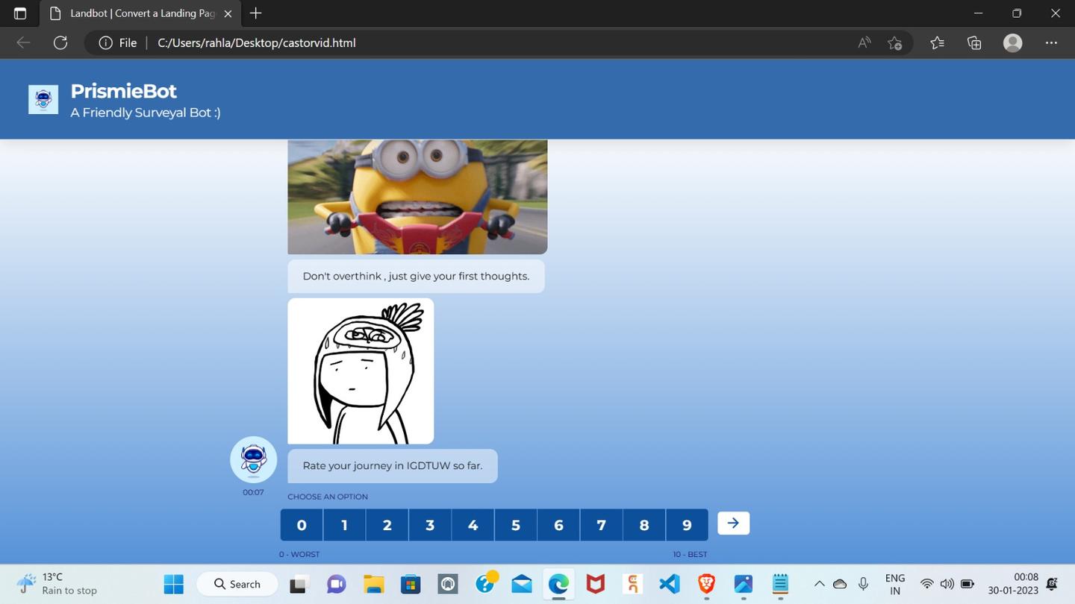This screenshot has height=604, width=1075.
Task: Go back using the browser back arrow
Action: (23, 43)
